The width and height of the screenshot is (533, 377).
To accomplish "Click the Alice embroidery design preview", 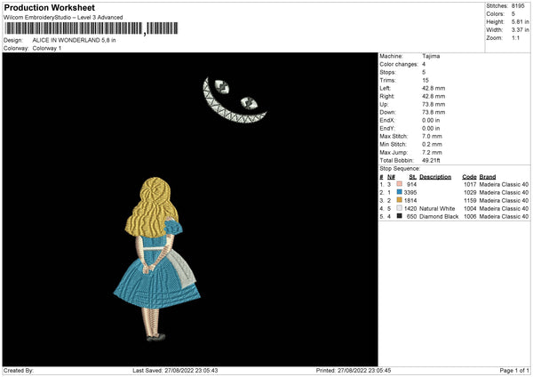I will [x=157, y=260].
